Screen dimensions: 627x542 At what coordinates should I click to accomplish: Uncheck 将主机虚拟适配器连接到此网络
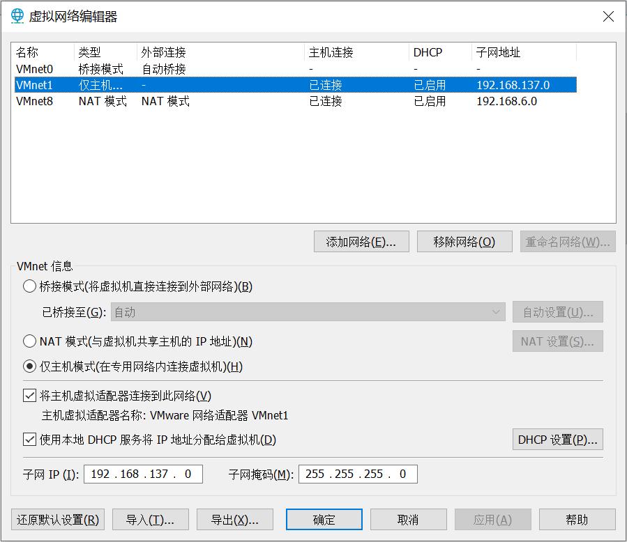pos(29,395)
